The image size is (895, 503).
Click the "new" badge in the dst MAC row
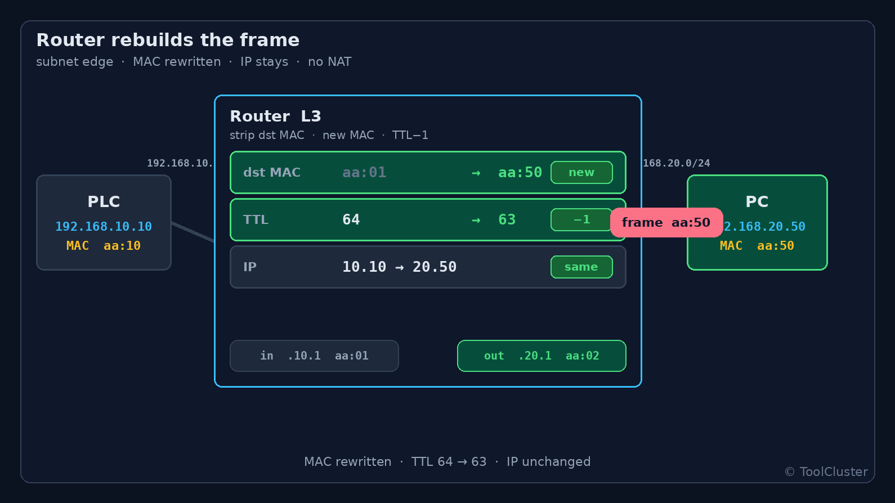(x=581, y=172)
